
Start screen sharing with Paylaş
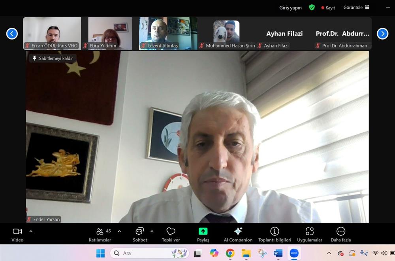point(203,234)
